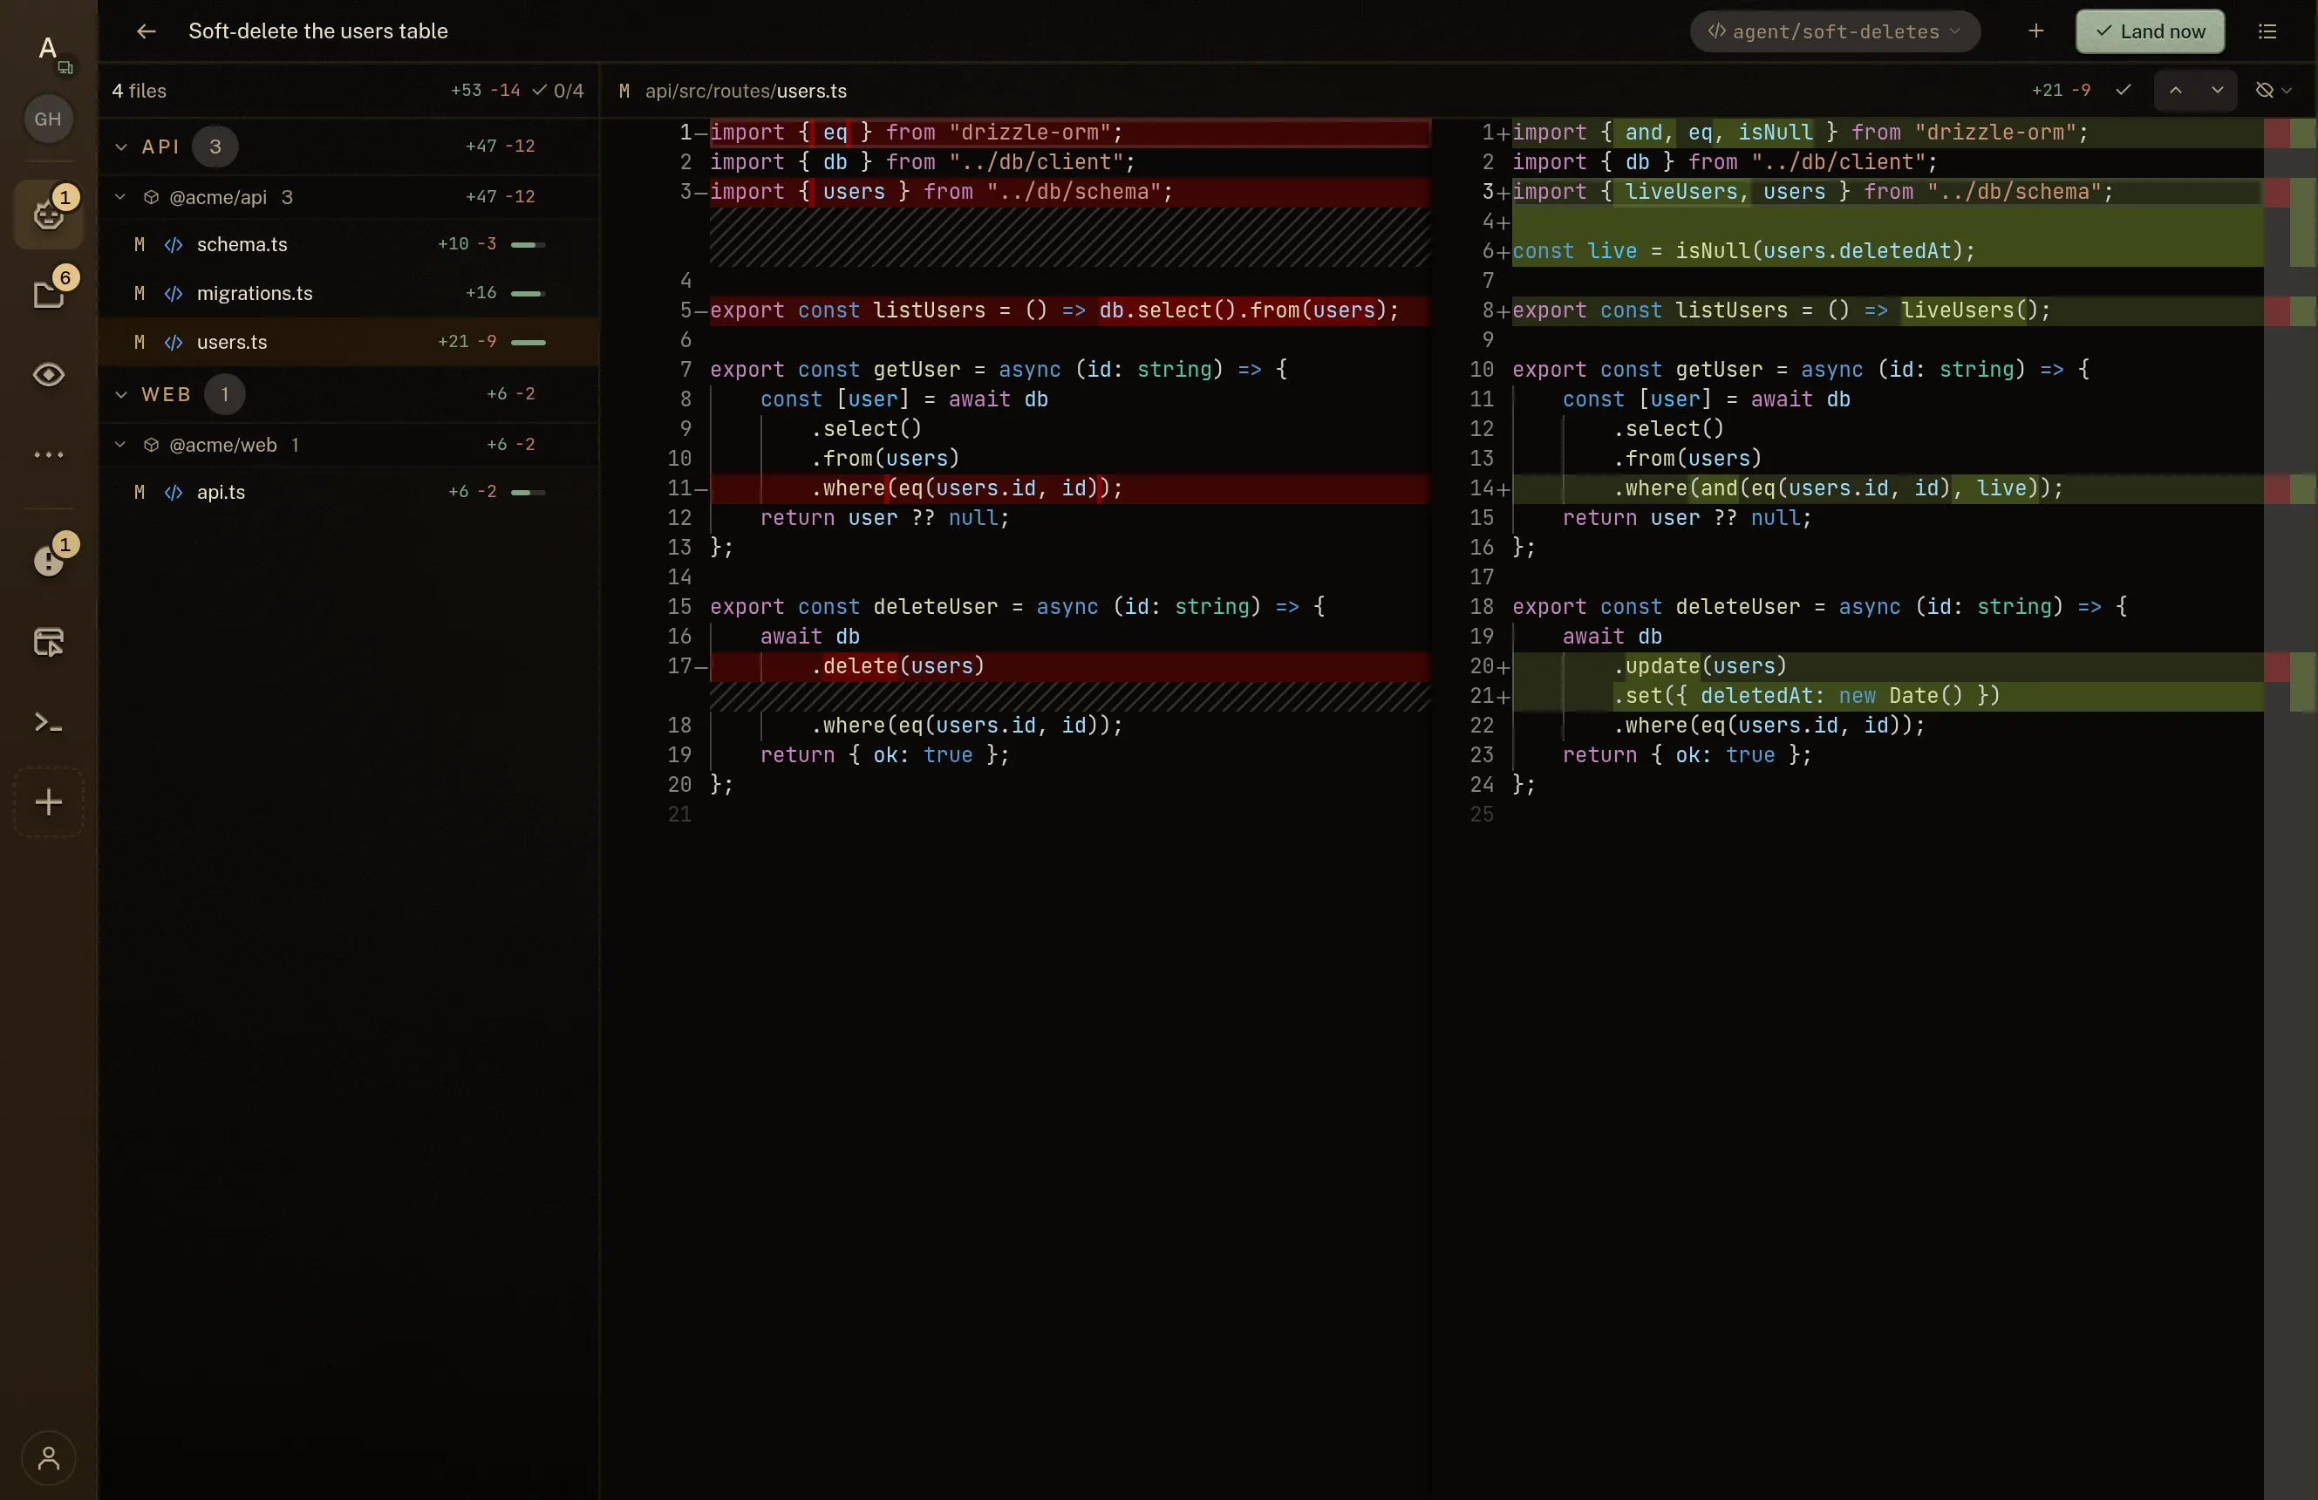Viewport: 2318px width, 1500px height.
Task: Click the WEB group count badge 1
Action: tap(225, 394)
